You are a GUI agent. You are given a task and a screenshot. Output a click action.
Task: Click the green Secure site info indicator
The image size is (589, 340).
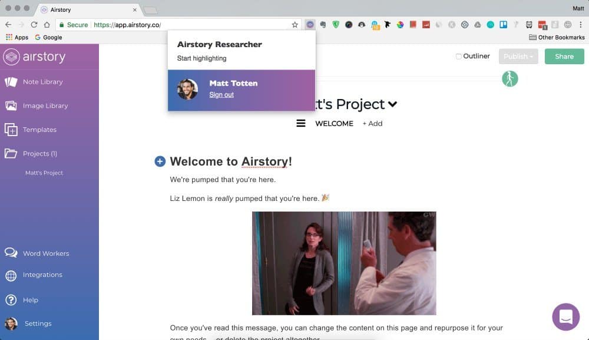[x=73, y=25]
